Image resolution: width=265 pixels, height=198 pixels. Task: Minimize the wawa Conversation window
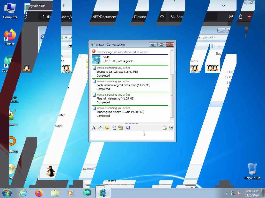(x=153, y=45)
